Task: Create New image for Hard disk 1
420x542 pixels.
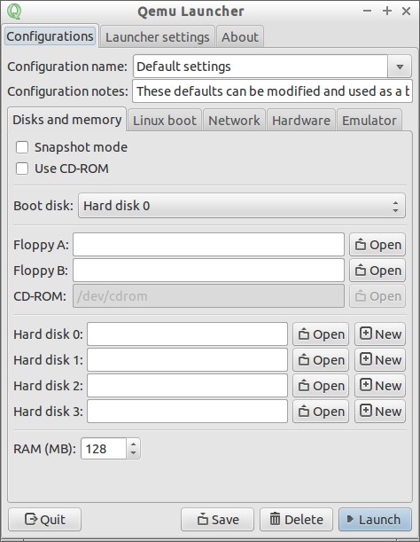Action: (x=380, y=360)
